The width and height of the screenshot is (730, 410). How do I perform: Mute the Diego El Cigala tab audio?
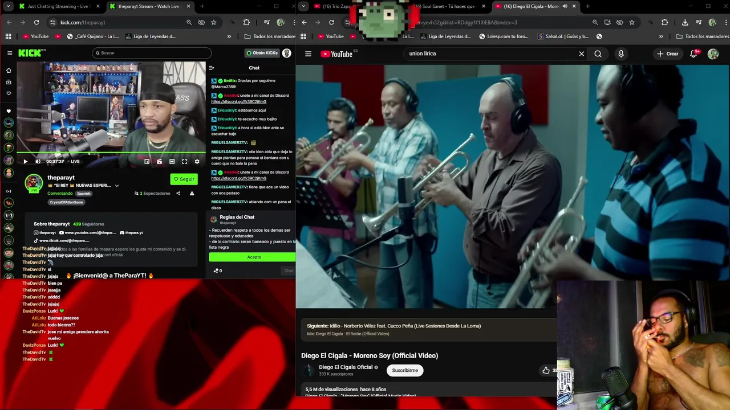pyautogui.click(x=565, y=6)
